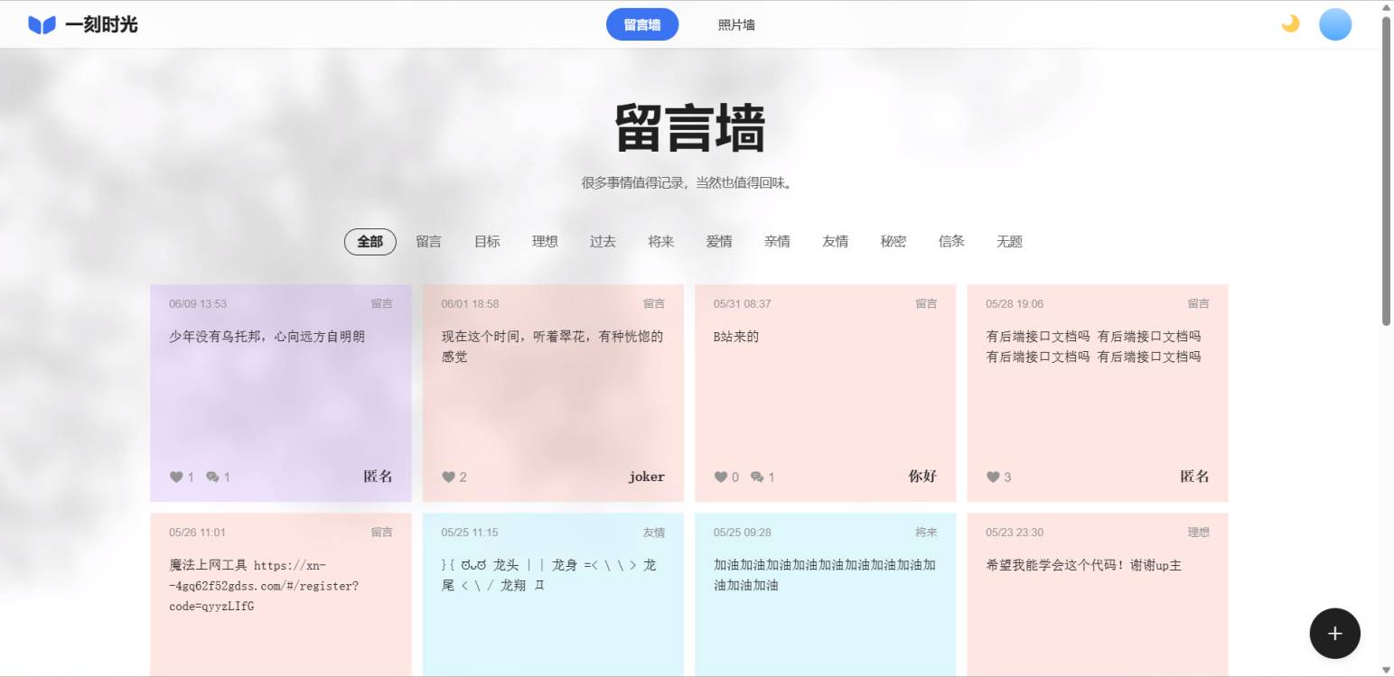
Task: Filter messages by 将来 category
Action: point(661,242)
